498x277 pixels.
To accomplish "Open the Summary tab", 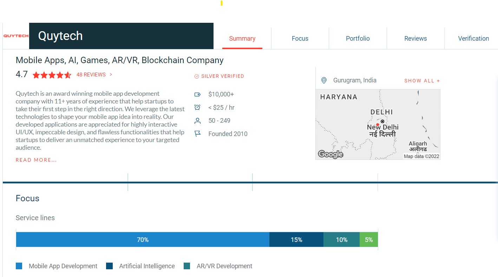I will [x=242, y=39].
